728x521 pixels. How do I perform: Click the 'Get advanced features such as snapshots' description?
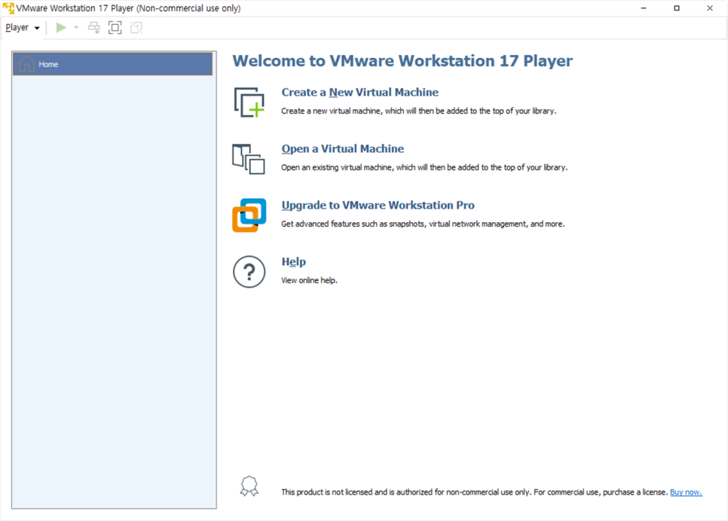[423, 224]
